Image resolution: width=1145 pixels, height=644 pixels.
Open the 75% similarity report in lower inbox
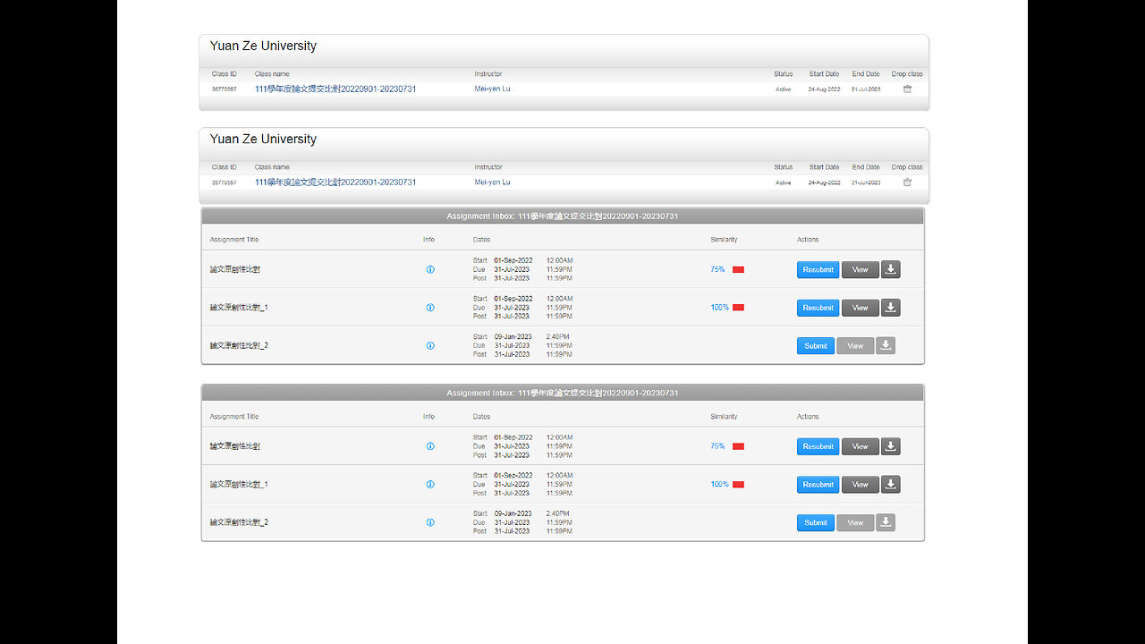[x=717, y=446]
